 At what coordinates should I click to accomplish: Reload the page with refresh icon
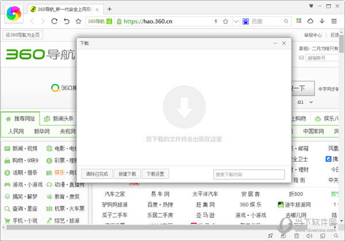click(55, 21)
